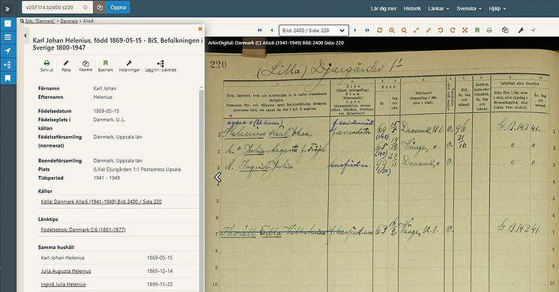The height and width of the screenshot is (292, 559).
Task: Click the refresh image icon
Action: click(x=379, y=30)
